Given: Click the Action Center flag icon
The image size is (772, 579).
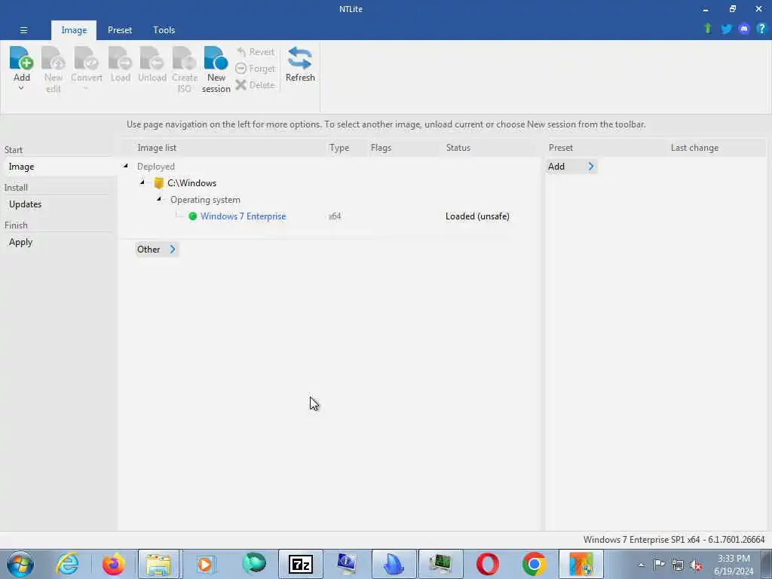Looking at the screenshot, I should point(659,564).
